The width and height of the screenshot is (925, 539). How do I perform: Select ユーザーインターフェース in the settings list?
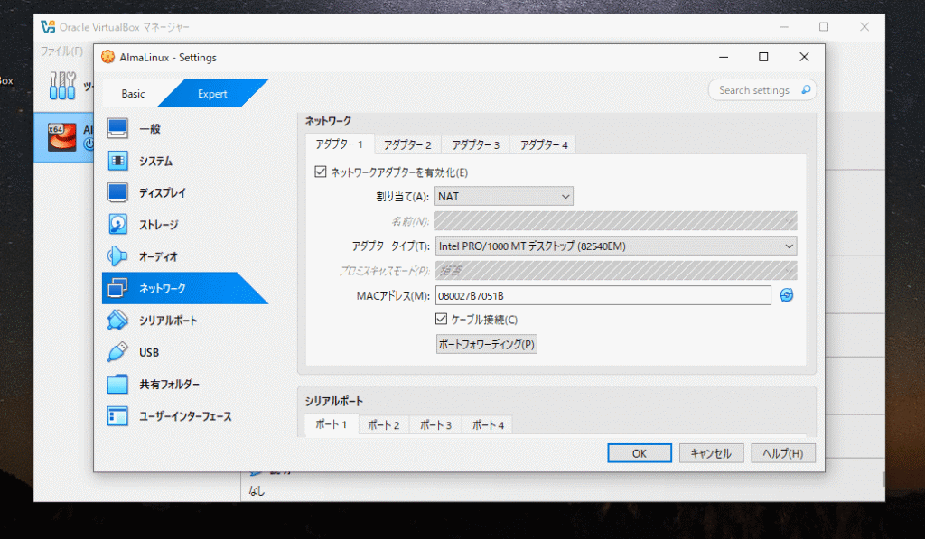pos(185,416)
